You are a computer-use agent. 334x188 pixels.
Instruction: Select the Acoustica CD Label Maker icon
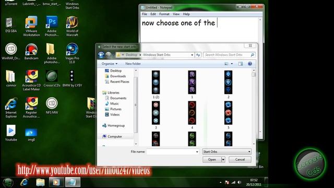click(x=31, y=80)
